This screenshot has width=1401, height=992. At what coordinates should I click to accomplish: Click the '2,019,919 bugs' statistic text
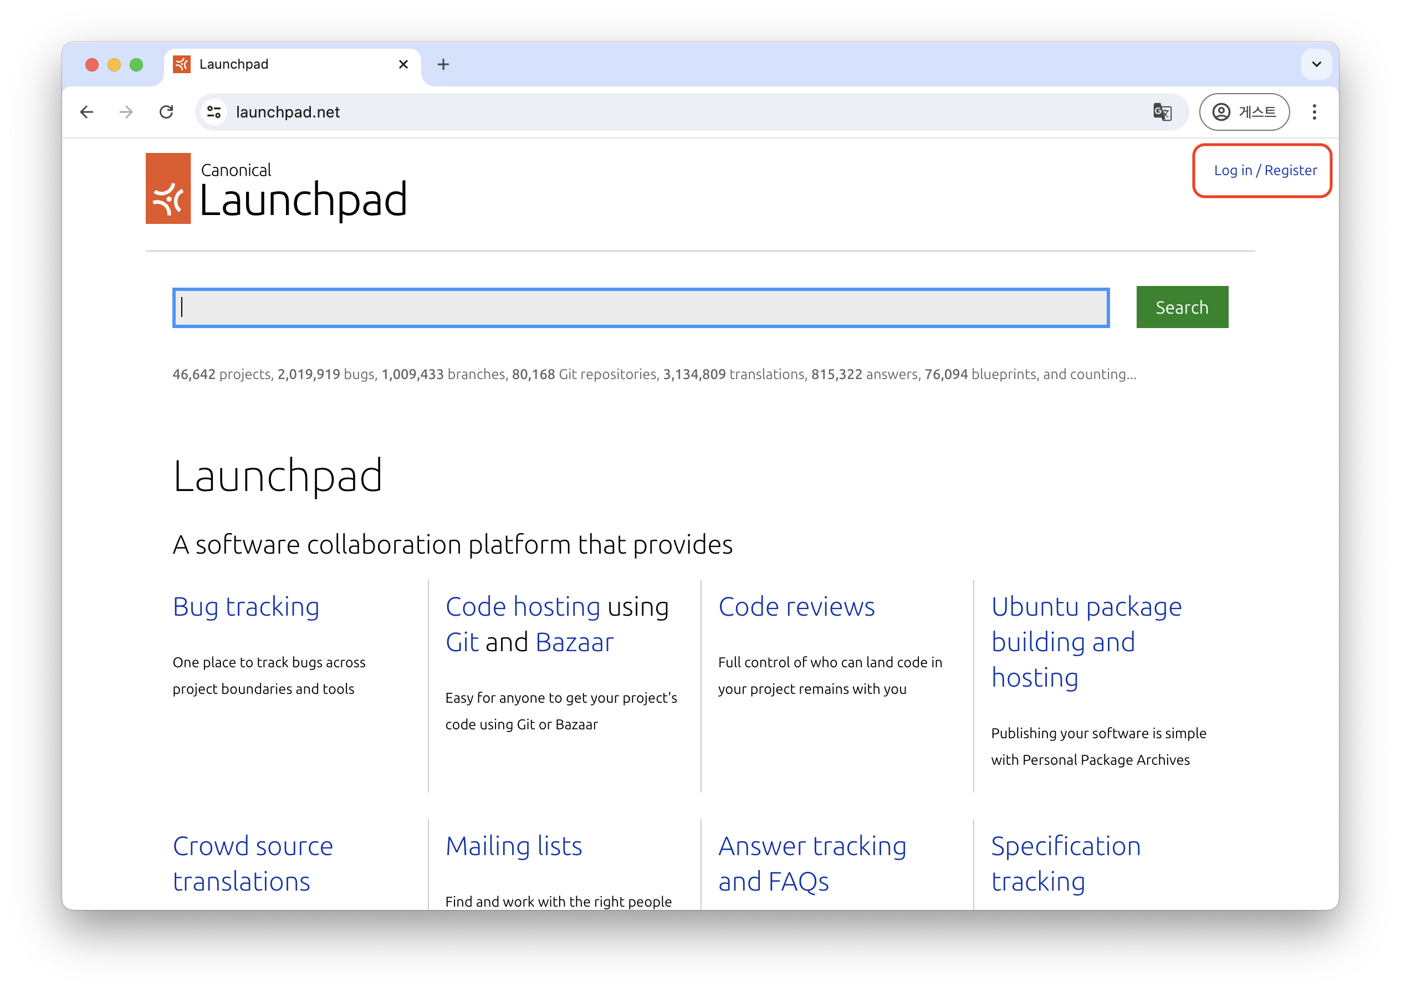(326, 375)
